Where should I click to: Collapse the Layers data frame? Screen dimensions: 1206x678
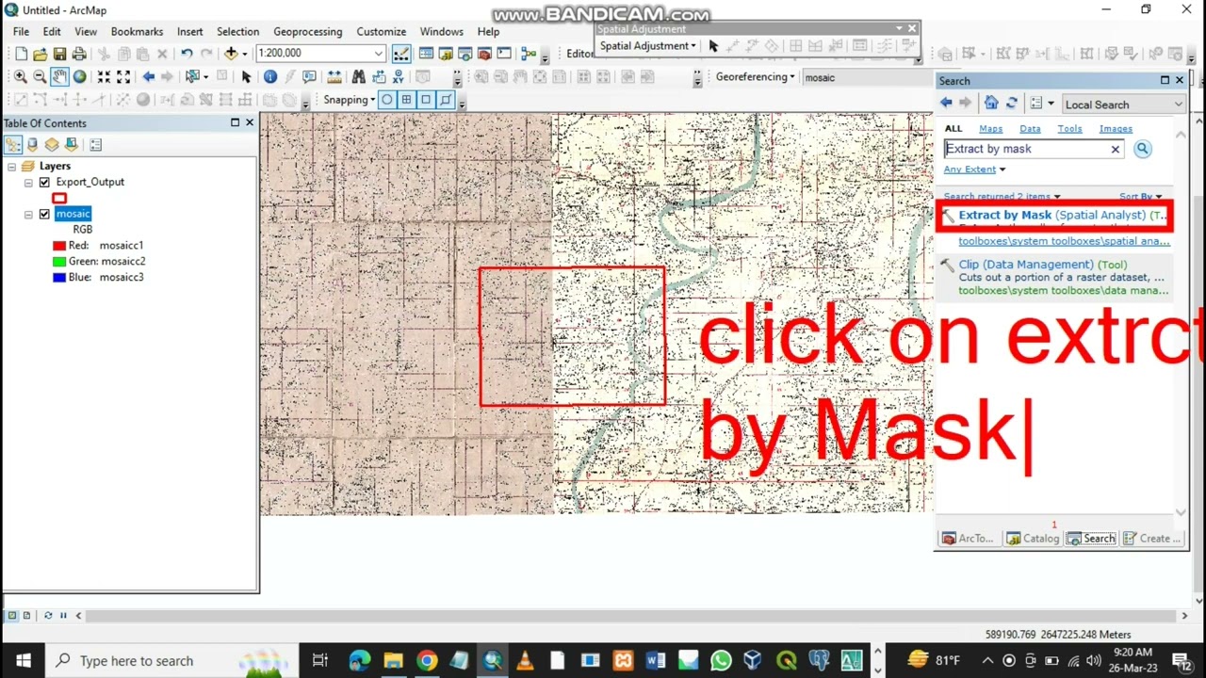click(x=11, y=167)
